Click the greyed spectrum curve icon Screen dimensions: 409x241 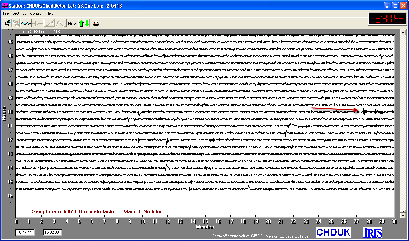61,23
